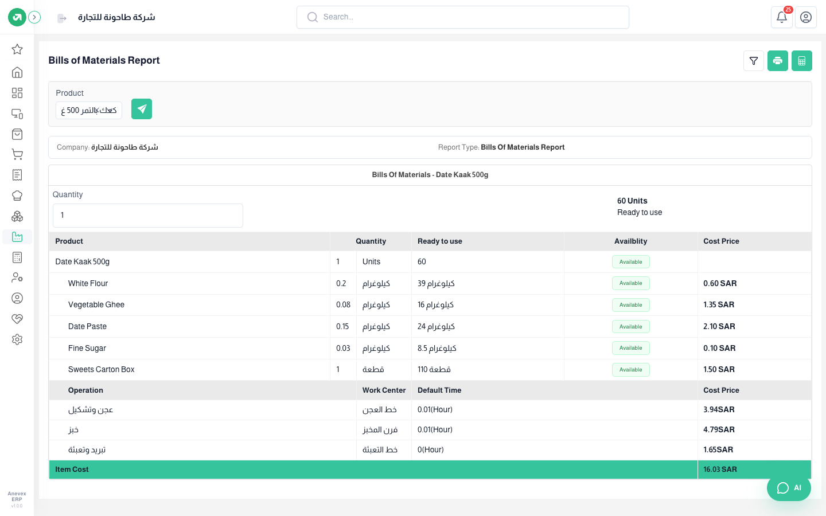Screen dimensions: 826x516
Task: Open the invoice document icon in sidebar
Action: pos(17,175)
